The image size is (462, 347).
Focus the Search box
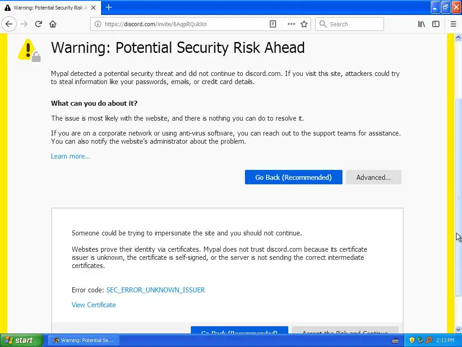tap(350, 24)
